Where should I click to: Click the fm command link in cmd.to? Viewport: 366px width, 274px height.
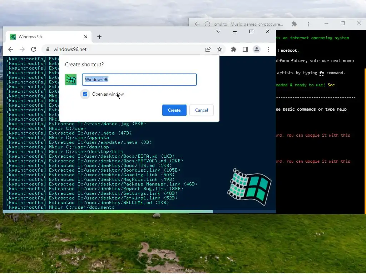point(322,73)
